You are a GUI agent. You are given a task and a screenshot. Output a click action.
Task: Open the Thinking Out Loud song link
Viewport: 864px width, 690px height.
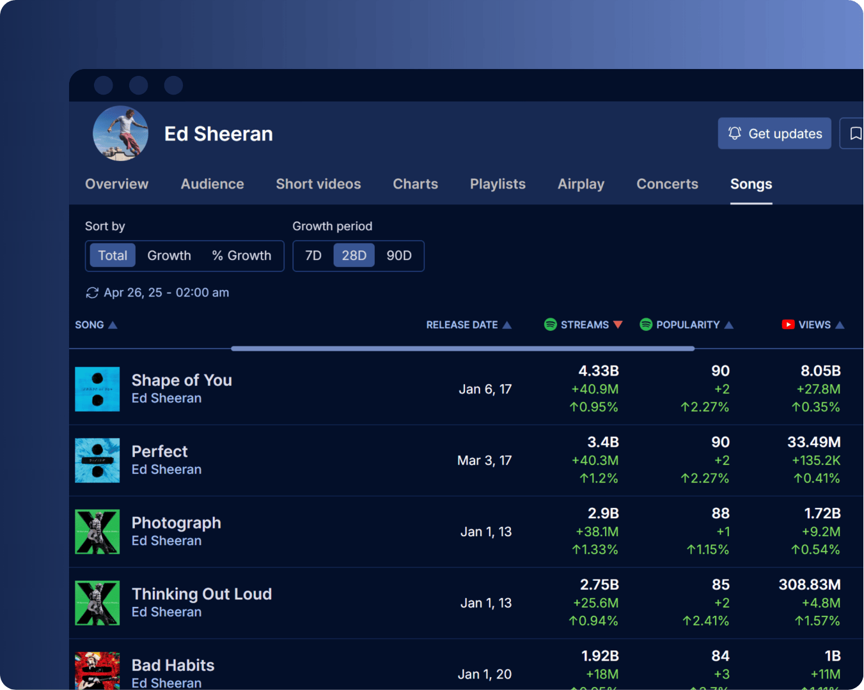pos(201,594)
